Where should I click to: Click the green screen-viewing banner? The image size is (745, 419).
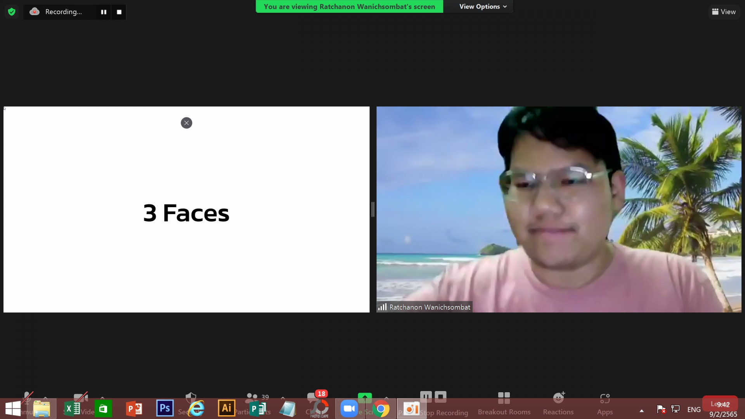click(x=349, y=7)
